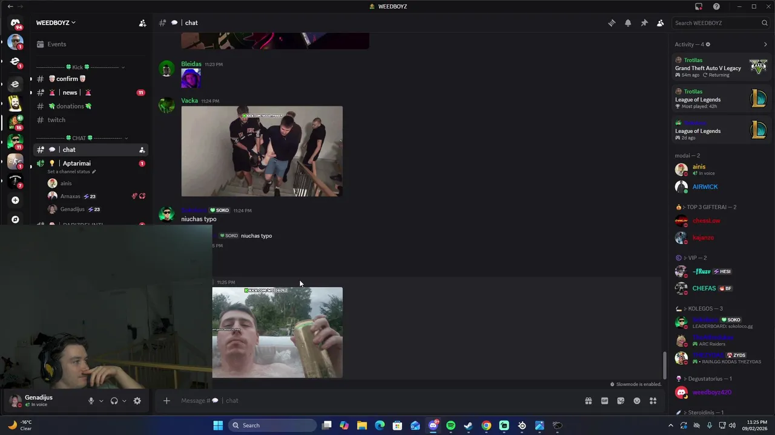Open WEEDBOYZ server dropdown menu
The image size is (775, 435).
56,23
